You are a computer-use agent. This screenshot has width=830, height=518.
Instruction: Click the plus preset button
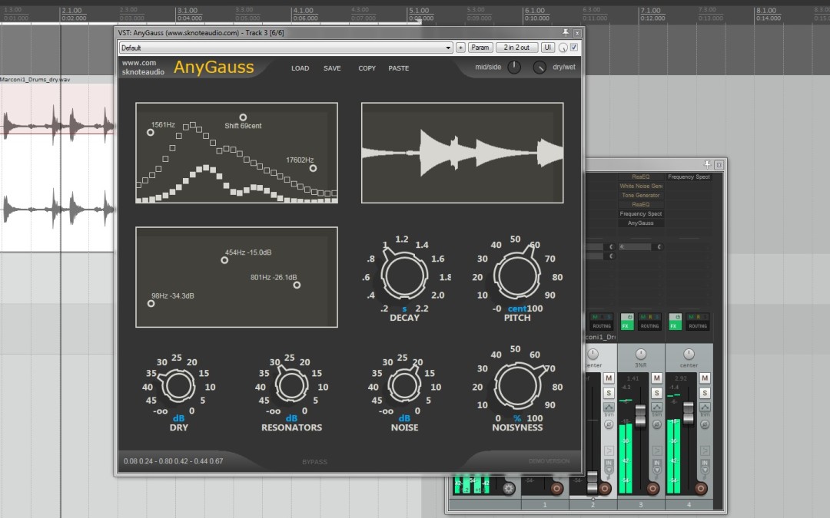pyautogui.click(x=460, y=48)
